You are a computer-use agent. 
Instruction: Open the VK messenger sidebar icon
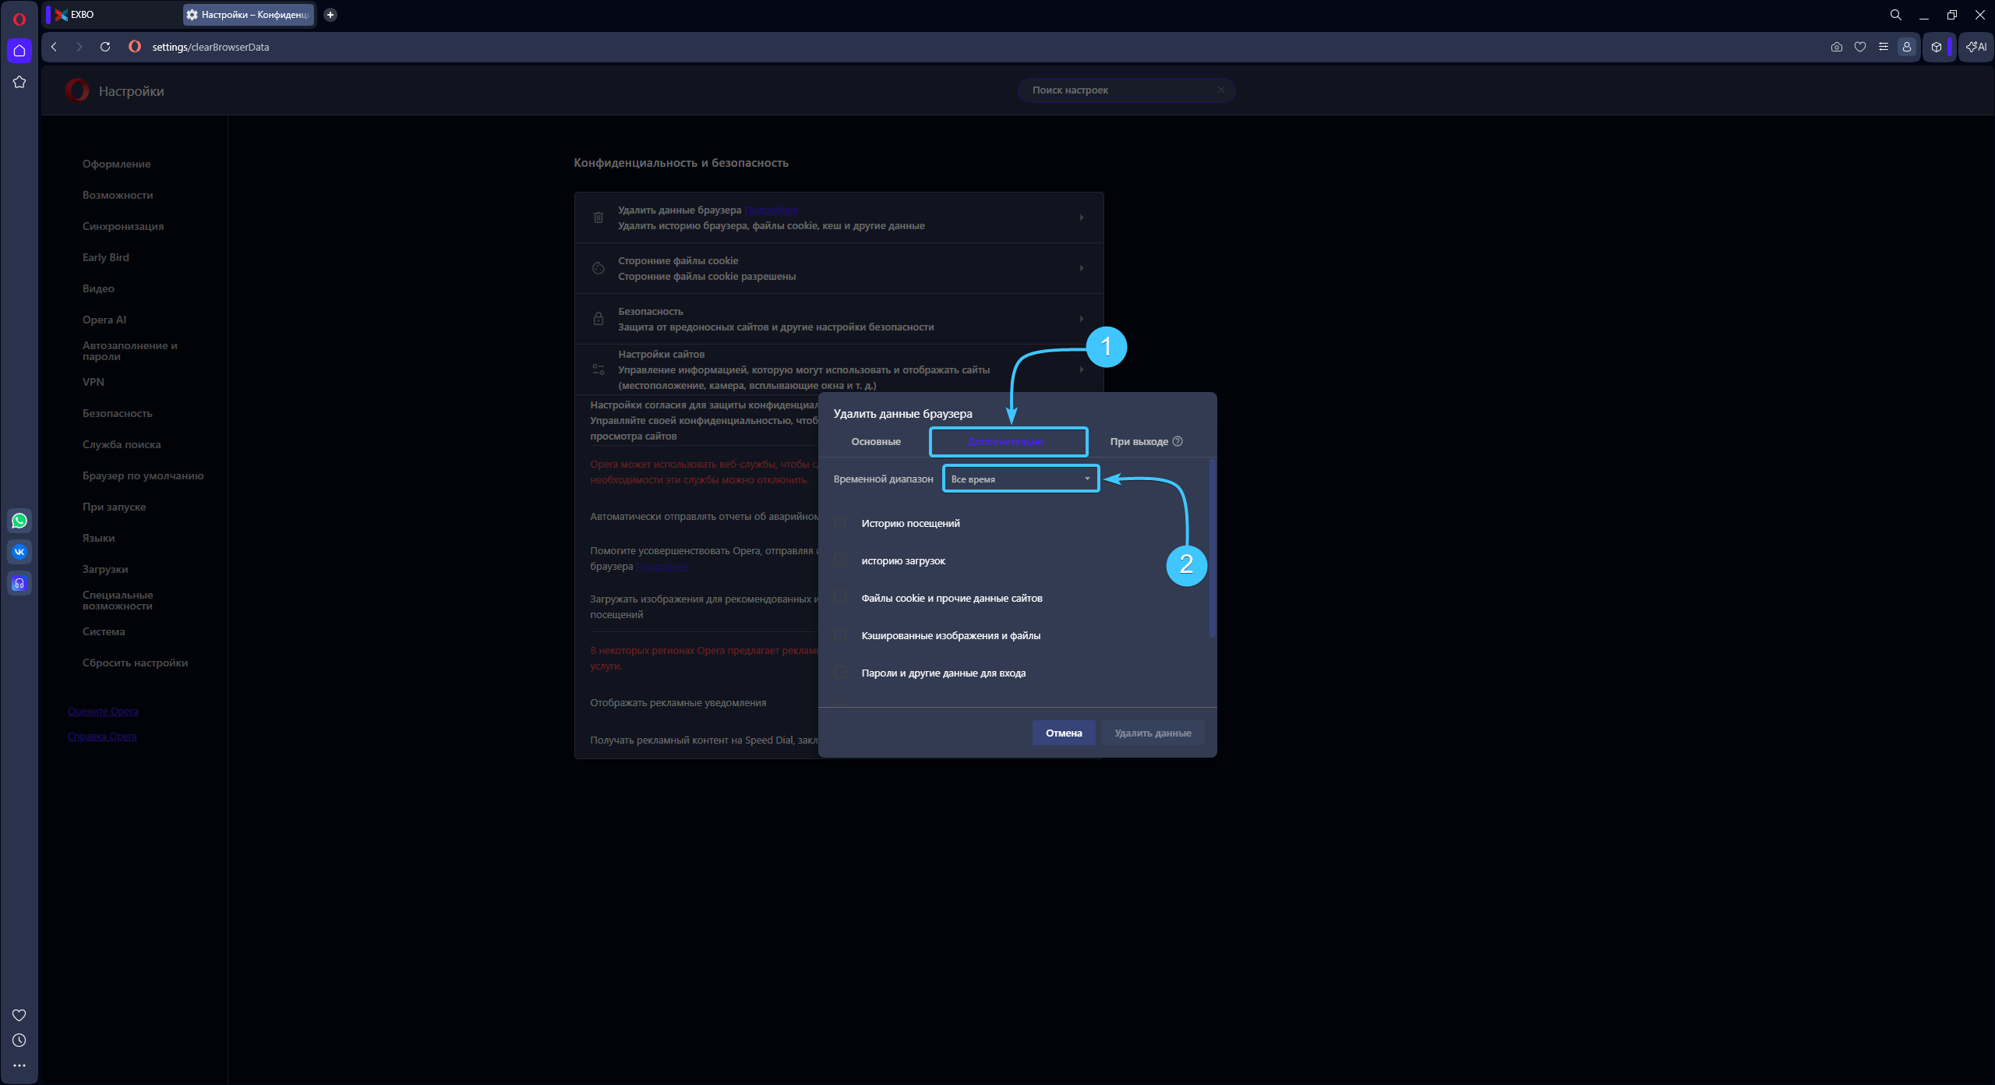(x=19, y=552)
